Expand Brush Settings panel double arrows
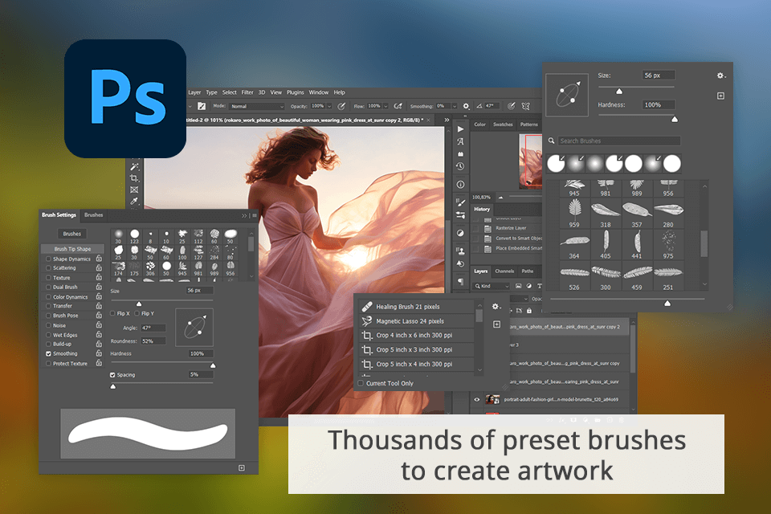The image size is (771, 514). click(244, 215)
